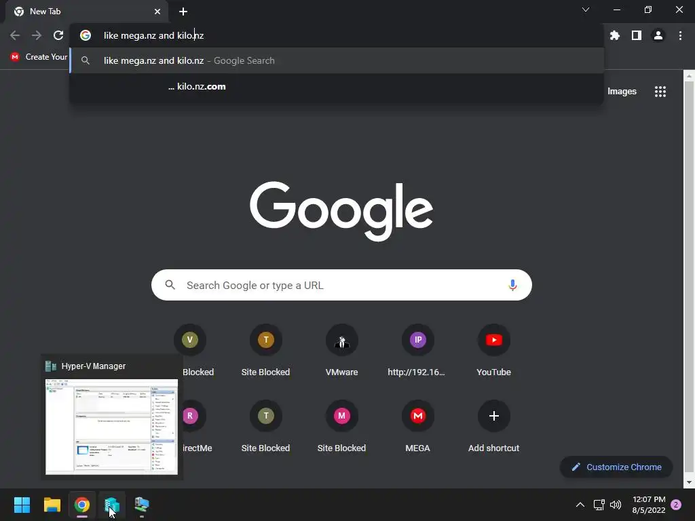Open the MEGA shortcut tile

[417, 426]
